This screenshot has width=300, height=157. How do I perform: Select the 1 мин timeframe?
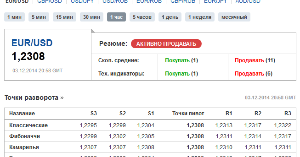pyautogui.click(x=14, y=17)
